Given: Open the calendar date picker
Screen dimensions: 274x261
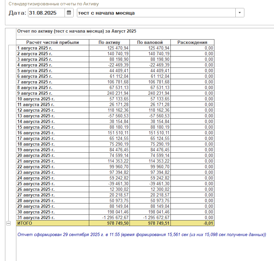Looking at the screenshot, I should [69, 13].
